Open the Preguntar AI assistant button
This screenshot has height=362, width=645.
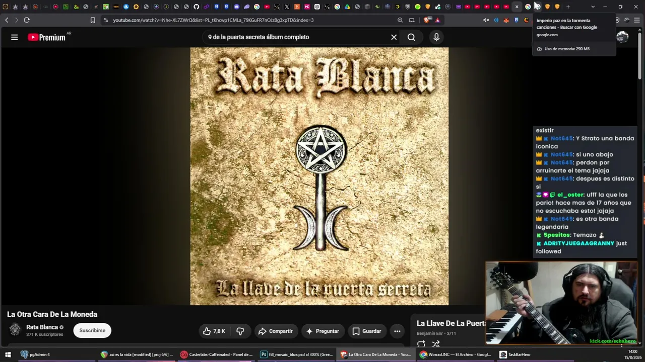322,331
